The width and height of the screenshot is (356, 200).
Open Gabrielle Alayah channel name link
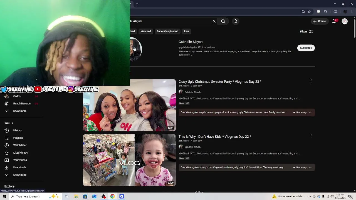(191, 42)
